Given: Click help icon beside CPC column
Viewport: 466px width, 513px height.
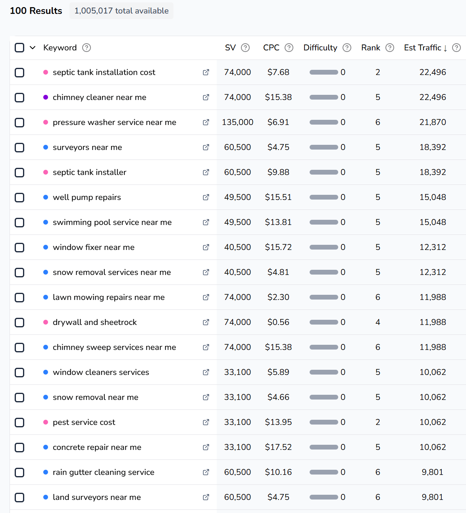Looking at the screenshot, I should (289, 48).
